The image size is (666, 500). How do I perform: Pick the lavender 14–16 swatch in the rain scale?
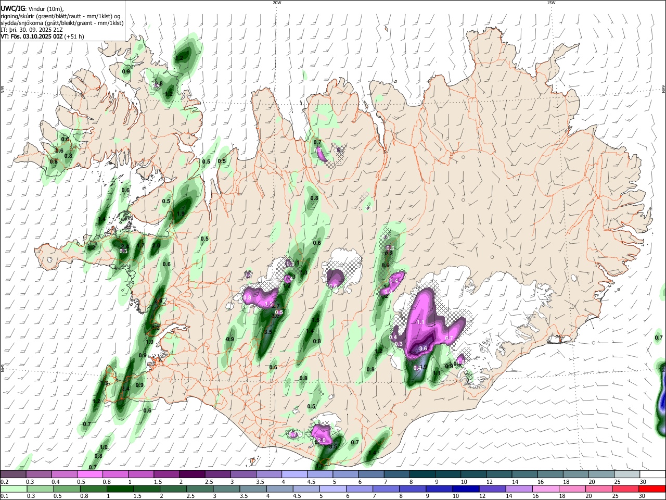519,489
